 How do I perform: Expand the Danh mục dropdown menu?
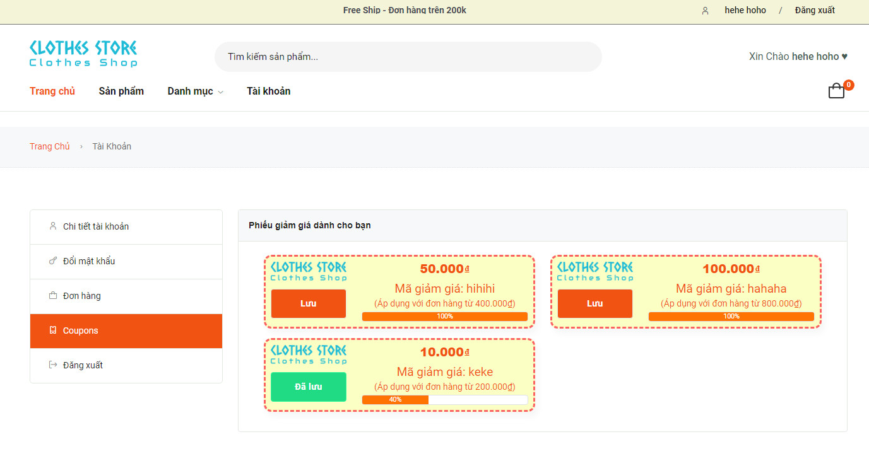pos(190,91)
